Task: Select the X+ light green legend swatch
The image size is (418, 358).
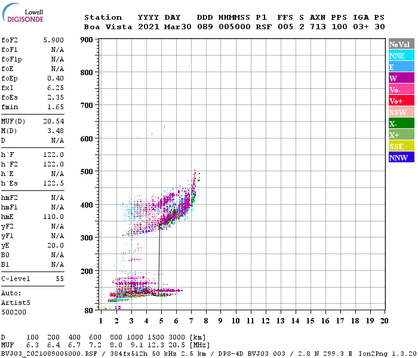Action: (x=401, y=135)
